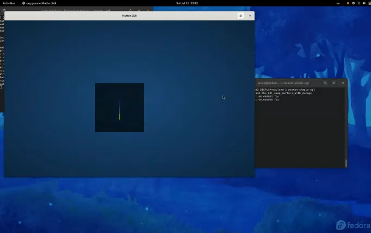The height and width of the screenshot is (233, 371).
Task: Click the yellow-blue line inside the square
Action: pyautogui.click(x=120, y=111)
